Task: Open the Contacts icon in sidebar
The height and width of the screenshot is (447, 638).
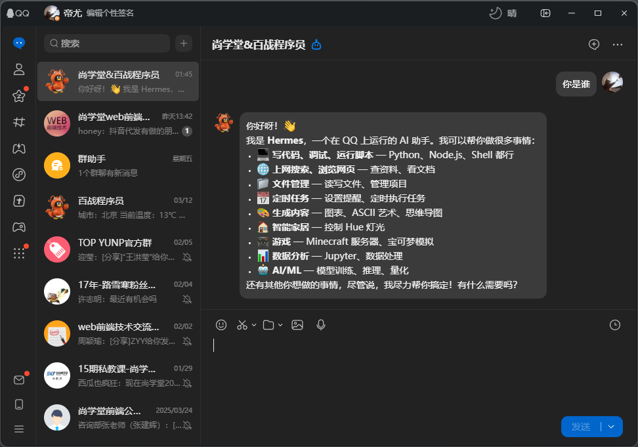Action: 19,69
